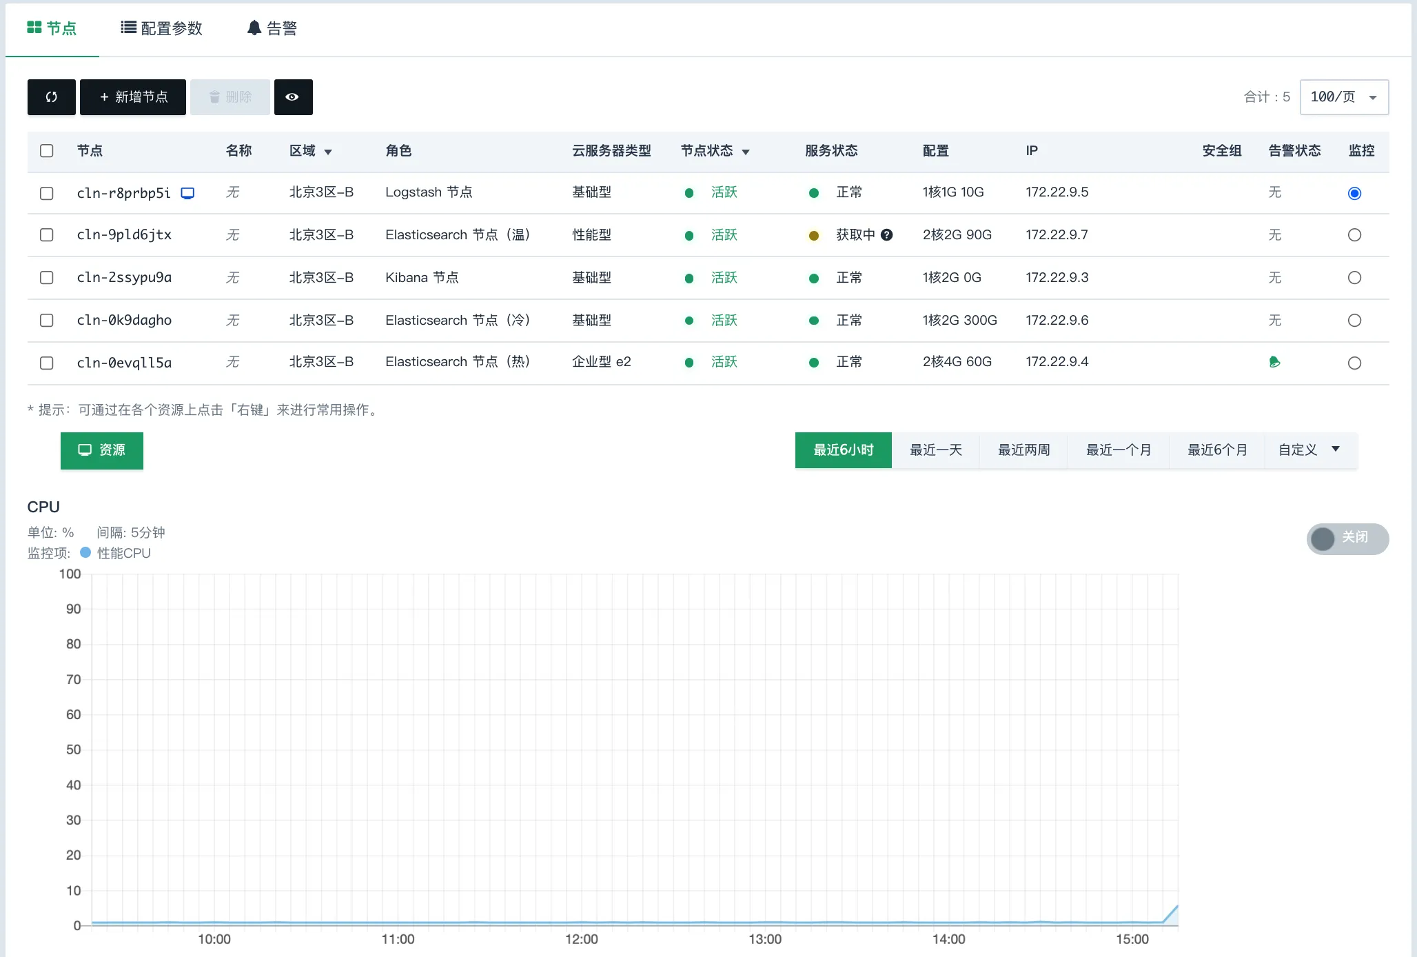Open the 自定义 time range dropdown

1309,450
